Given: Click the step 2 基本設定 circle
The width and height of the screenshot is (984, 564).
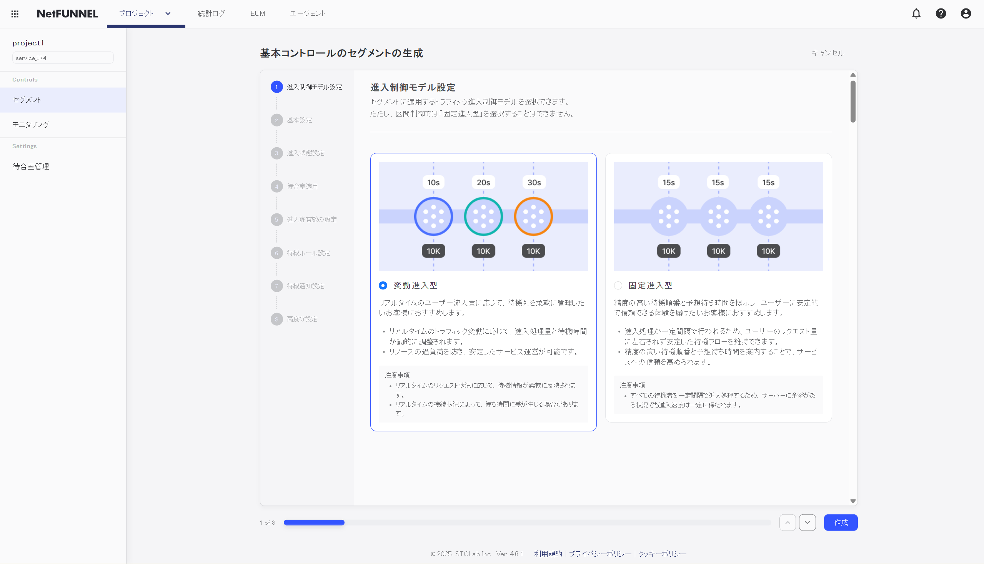Looking at the screenshot, I should point(276,120).
